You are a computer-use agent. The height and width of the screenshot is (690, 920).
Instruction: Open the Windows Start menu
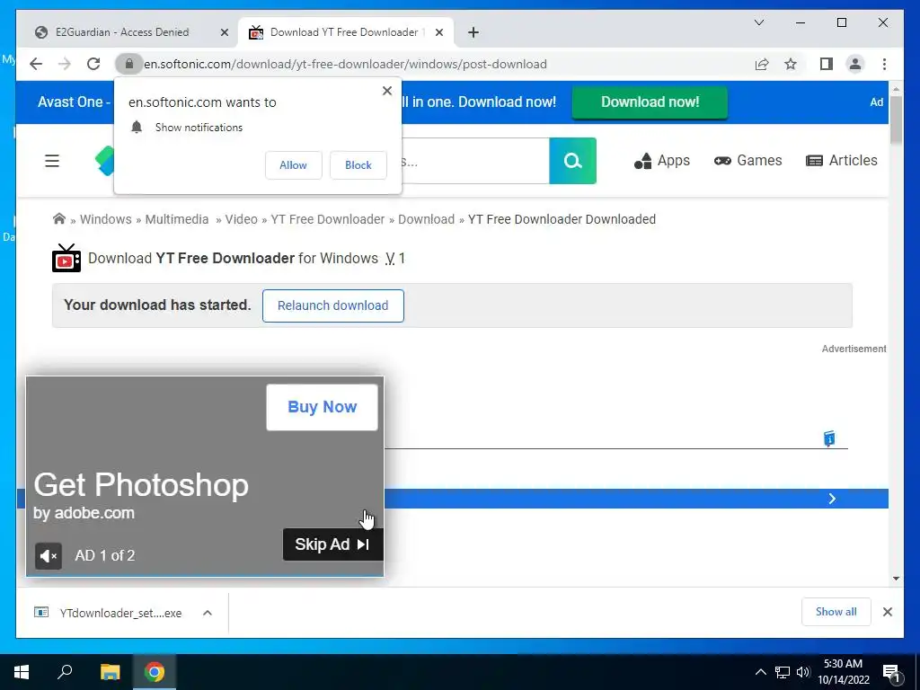(x=22, y=672)
